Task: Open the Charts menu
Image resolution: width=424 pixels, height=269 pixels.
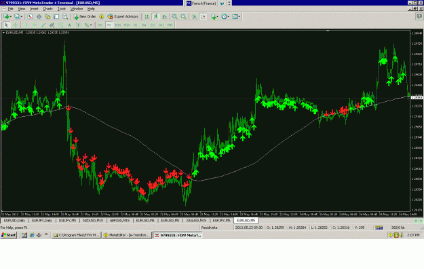Action: tap(48, 9)
